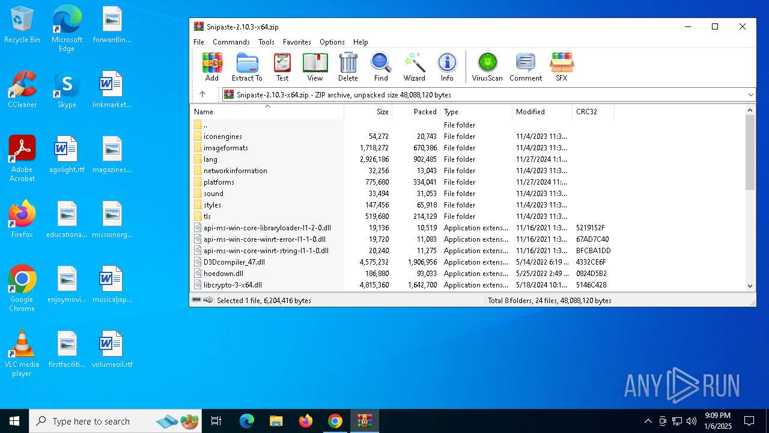The image size is (769, 433).
Task: Select libcrypto-3-x64.dll file row
Action: click(x=403, y=285)
